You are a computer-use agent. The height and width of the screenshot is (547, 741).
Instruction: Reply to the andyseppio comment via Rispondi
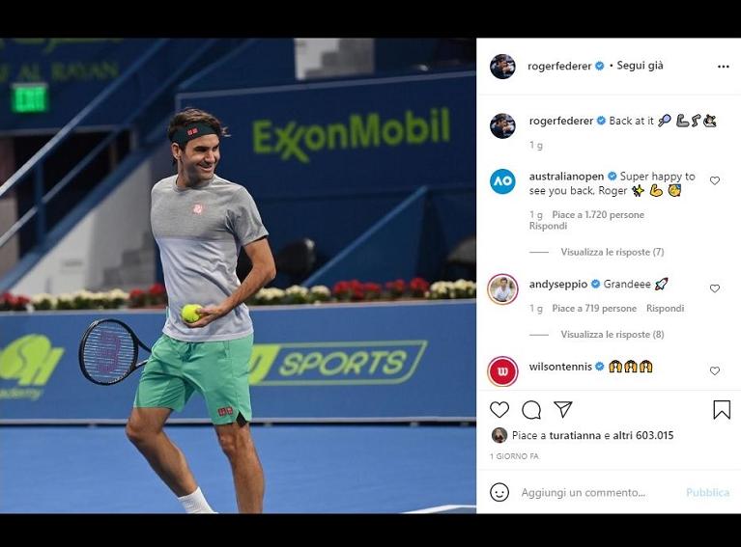[x=665, y=308]
